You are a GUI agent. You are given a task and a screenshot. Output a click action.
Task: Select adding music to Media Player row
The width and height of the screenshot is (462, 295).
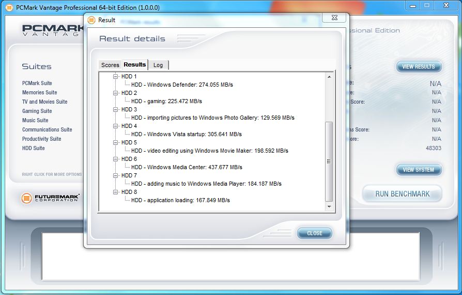pos(206,184)
